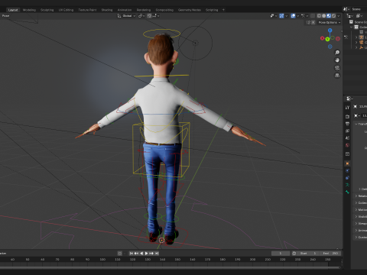Open the Object properties tab icon
This screenshot has width=367, height=275.
coord(347,163)
